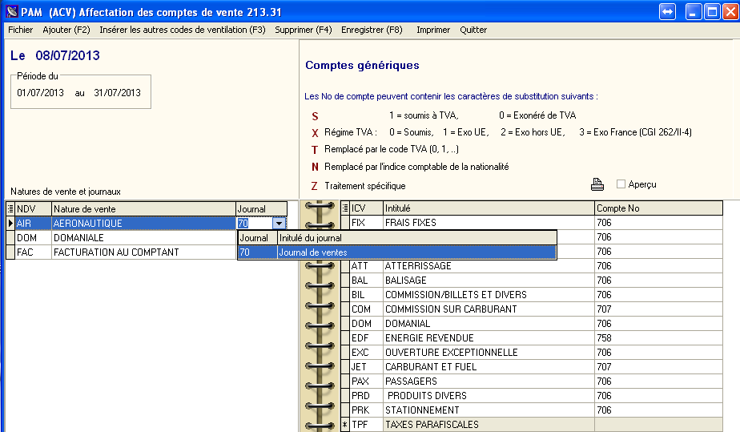Screen dimensions: 740x432
Task: Click the row pointer arrow beside AIR
Action: click(10, 224)
